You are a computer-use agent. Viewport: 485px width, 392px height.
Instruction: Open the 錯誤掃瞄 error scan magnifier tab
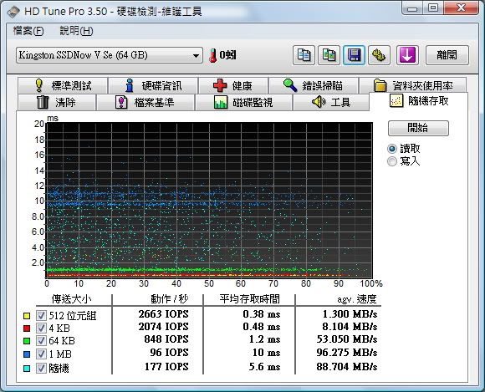pyautogui.click(x=314, y=85)
